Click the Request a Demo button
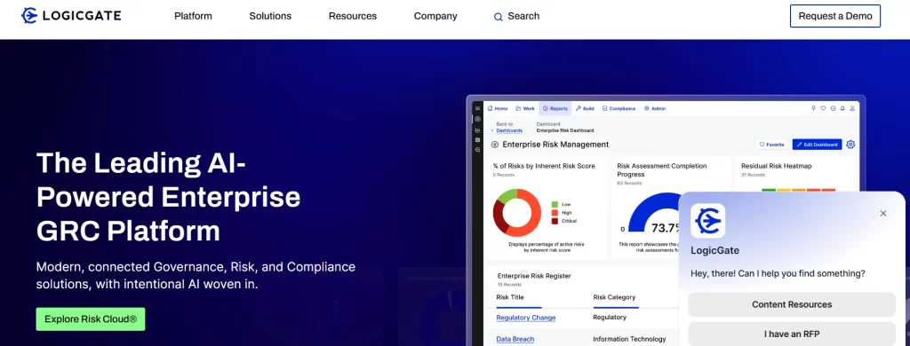The image size is (910, 346). click(835, 16)
